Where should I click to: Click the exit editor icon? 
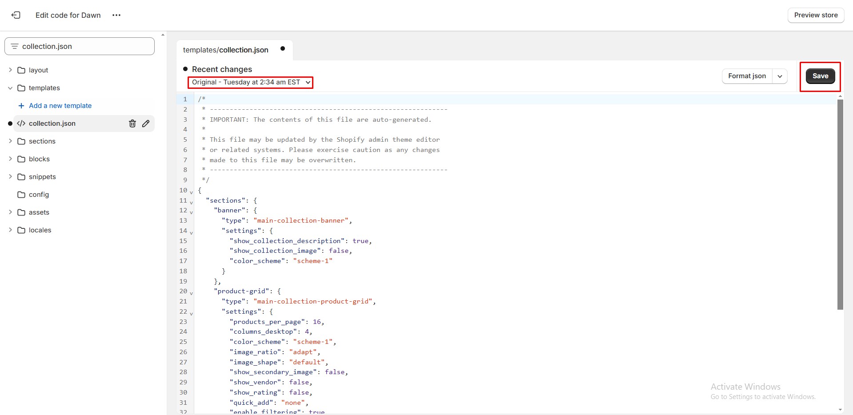[16, 15]
